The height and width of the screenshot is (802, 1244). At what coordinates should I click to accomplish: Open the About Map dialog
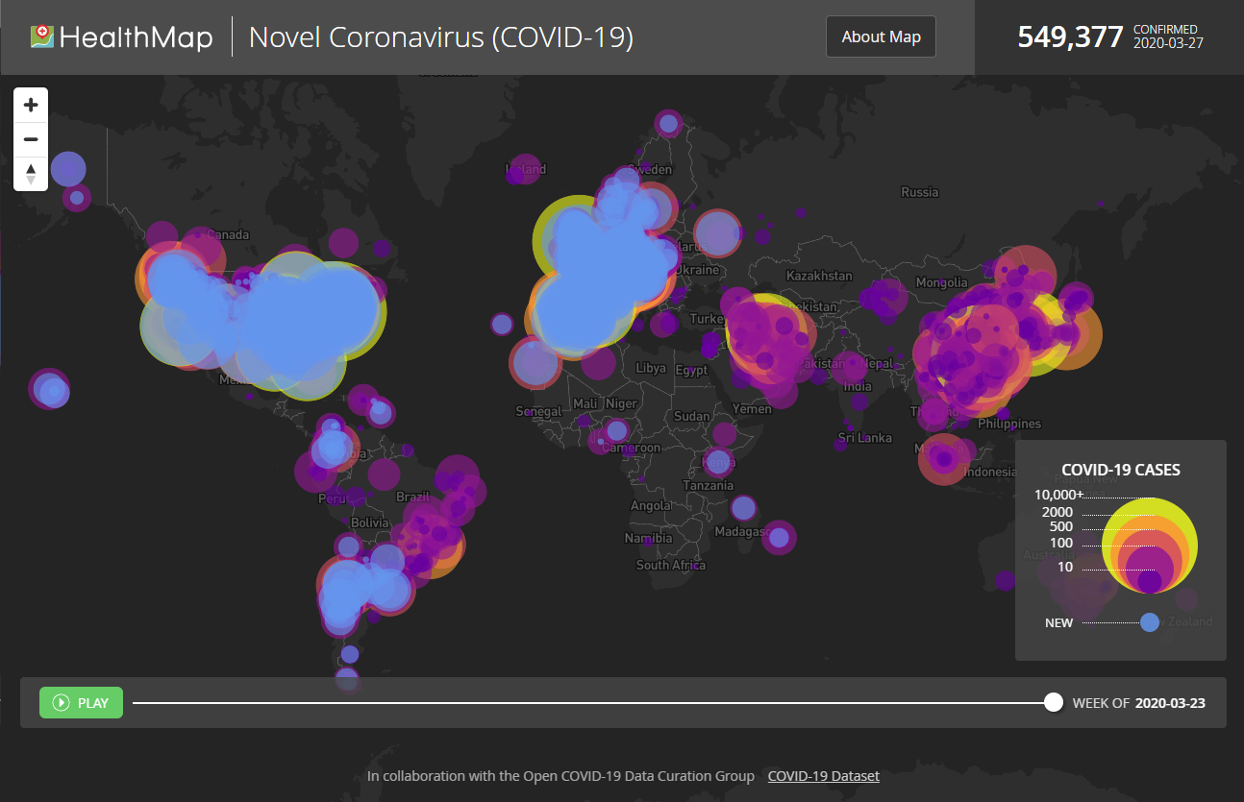[881, 37]
